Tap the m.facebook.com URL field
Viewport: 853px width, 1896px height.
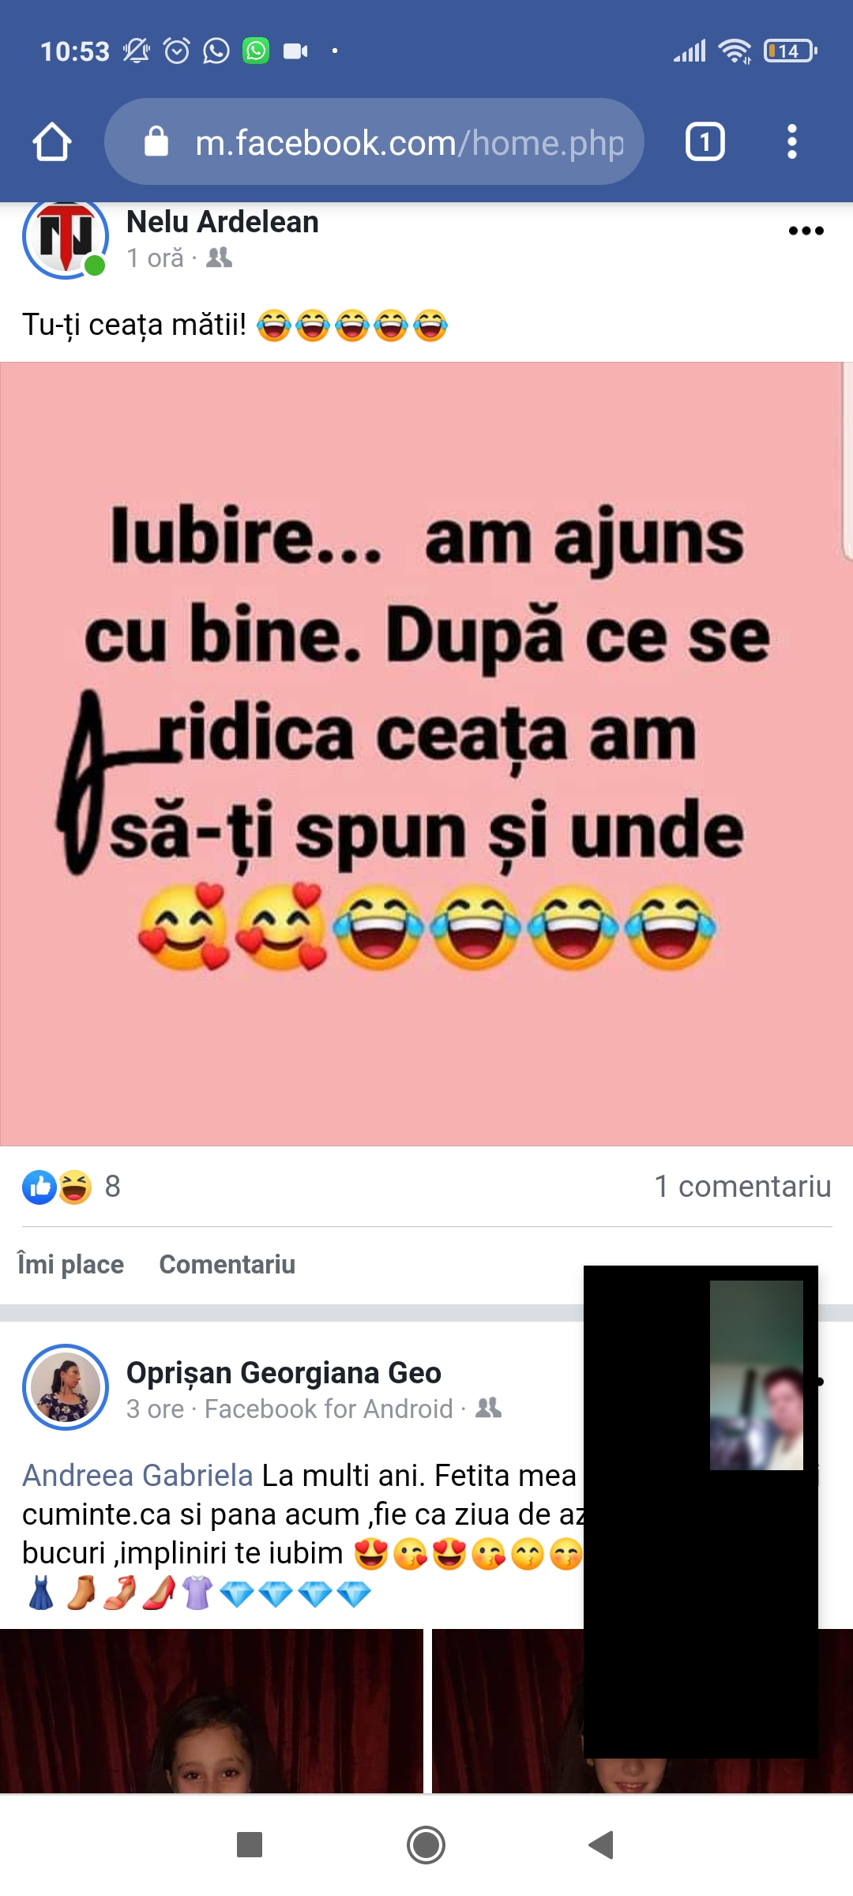[x=374, y=142]
